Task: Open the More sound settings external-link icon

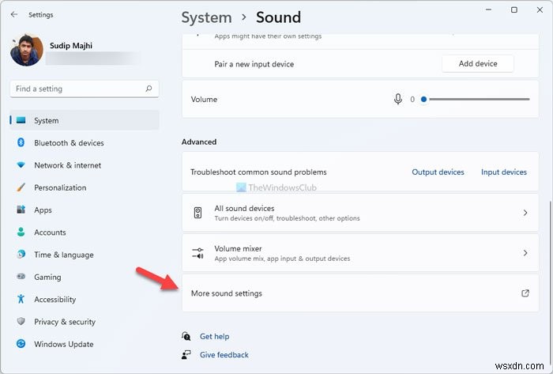Action: tap(525, 293)
